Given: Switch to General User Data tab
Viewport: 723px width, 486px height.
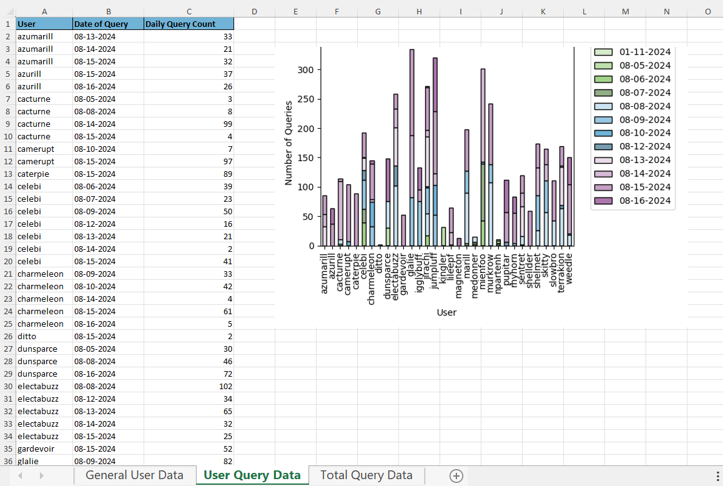Looking at the screenshot, I should (134, 475).
